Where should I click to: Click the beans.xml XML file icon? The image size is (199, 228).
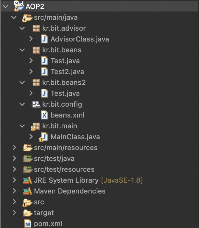[x=44, y=115]
